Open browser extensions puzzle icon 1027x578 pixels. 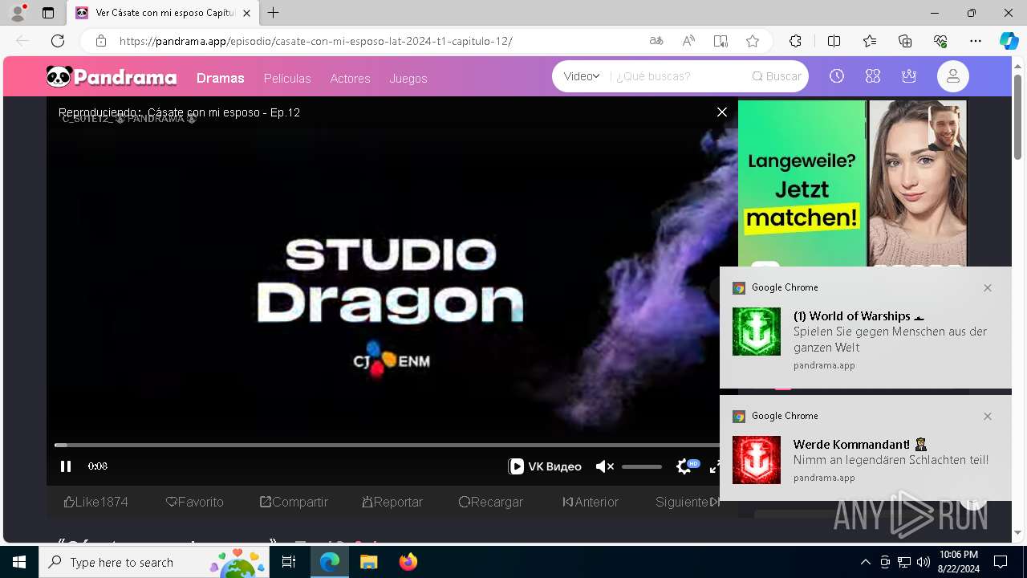[795, 41]
